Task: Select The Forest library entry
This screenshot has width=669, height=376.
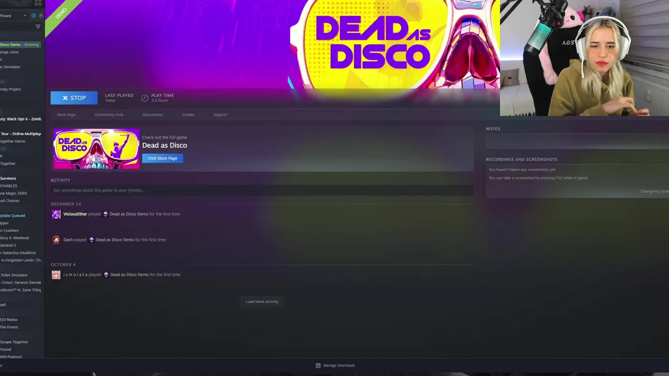Action: click(x=9, y=327)
